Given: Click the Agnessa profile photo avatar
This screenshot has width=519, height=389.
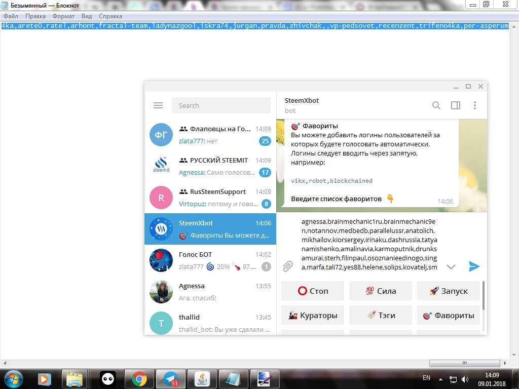Looking at the screenshot, I should click(x=161, y=292).
